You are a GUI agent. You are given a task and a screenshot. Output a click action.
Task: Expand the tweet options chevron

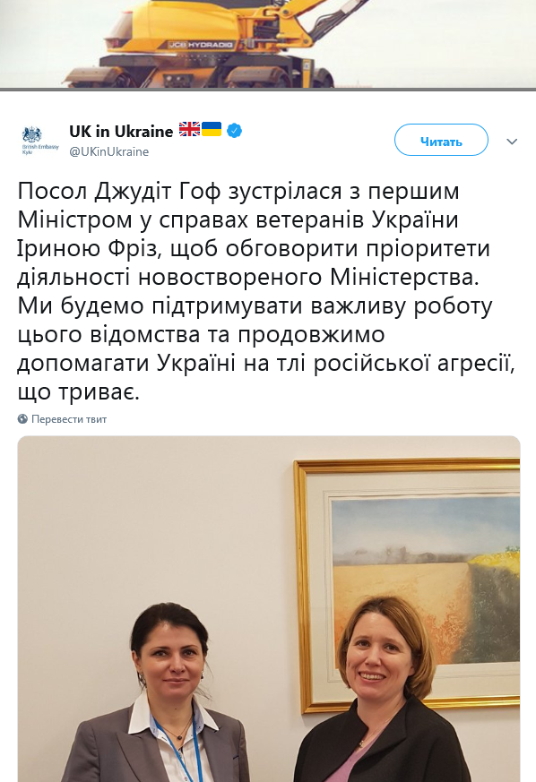(512, 142)
